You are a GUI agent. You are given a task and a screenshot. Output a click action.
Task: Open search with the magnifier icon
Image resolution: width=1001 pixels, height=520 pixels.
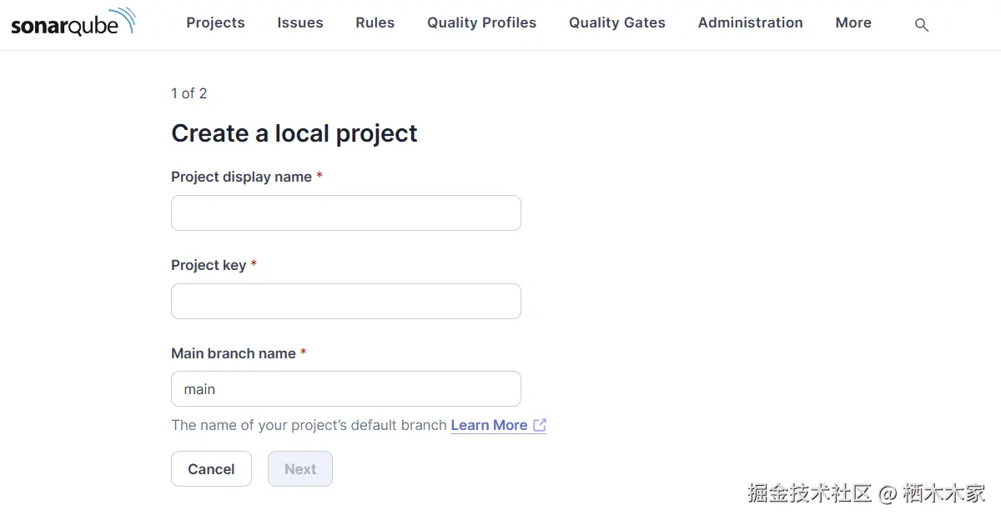click(x=922, y=25)
